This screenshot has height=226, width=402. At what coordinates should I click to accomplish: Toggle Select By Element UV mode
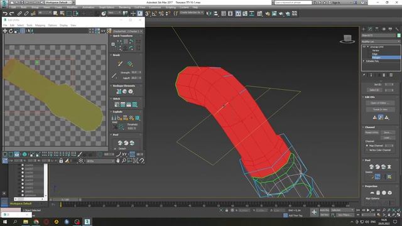click(x=24, y=154)
